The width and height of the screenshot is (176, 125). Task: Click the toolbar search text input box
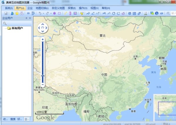(173, 13)
